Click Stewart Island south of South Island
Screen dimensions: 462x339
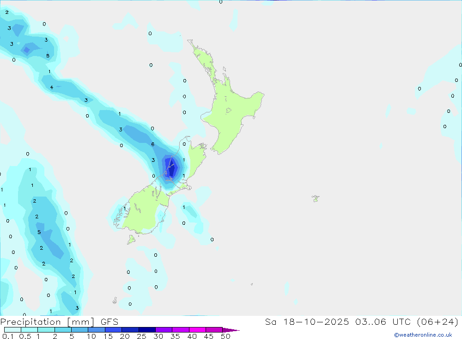[131, 240]
